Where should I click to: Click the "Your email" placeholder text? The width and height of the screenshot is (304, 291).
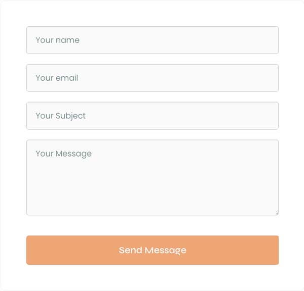[57, 78]
